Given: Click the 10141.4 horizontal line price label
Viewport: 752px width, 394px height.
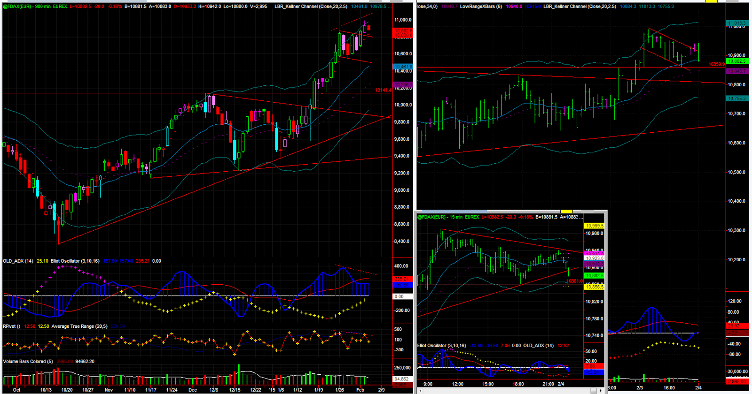Looking at the screenshot, I should tap(383, 90).
